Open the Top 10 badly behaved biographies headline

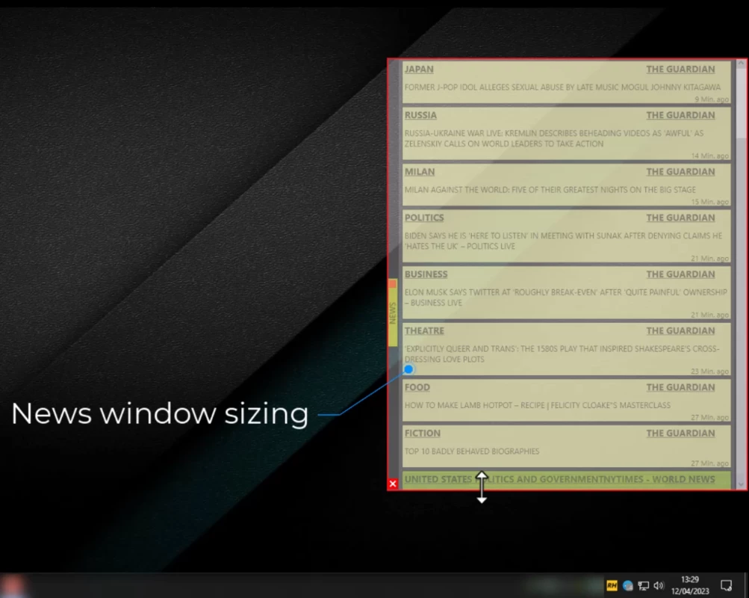pos(472,451)
